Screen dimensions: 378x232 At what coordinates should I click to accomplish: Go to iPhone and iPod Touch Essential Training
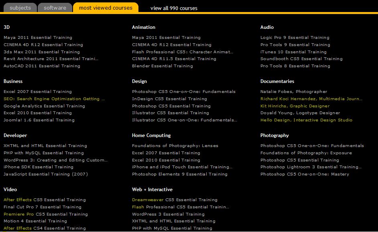pos(182,167)
